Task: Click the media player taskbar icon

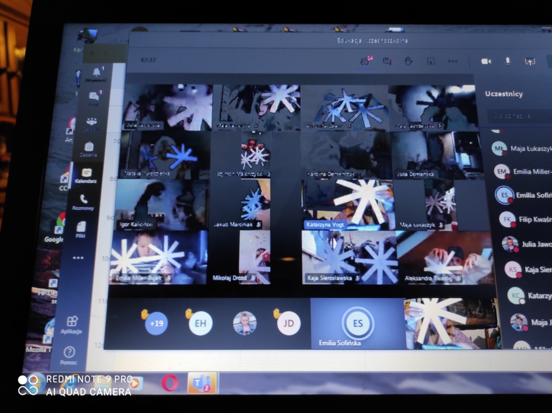Action: 135,383
